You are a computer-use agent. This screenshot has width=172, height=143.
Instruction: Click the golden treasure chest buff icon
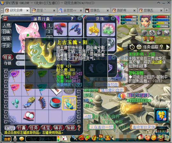pyautogui.click(x=152, y=39)
